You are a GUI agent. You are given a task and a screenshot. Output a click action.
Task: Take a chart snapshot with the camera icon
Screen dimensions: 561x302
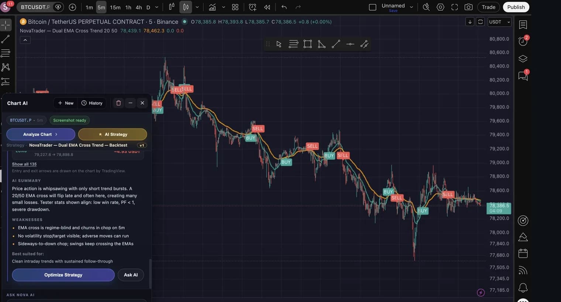pyautogui.click(x=468, y=7)
